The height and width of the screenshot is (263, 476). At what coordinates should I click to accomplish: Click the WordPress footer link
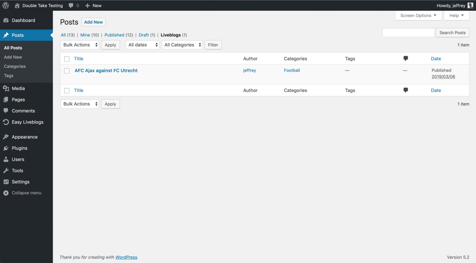(126, 257)
